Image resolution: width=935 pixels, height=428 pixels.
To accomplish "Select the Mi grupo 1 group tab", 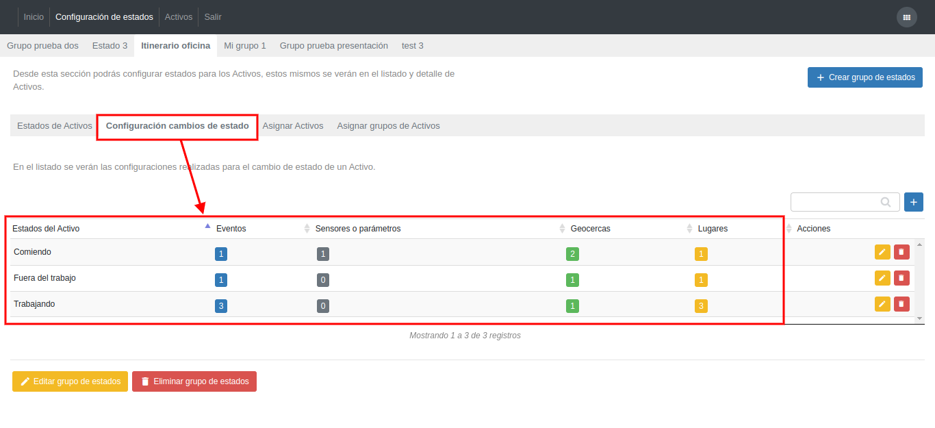I will click(x=244, y=46).
